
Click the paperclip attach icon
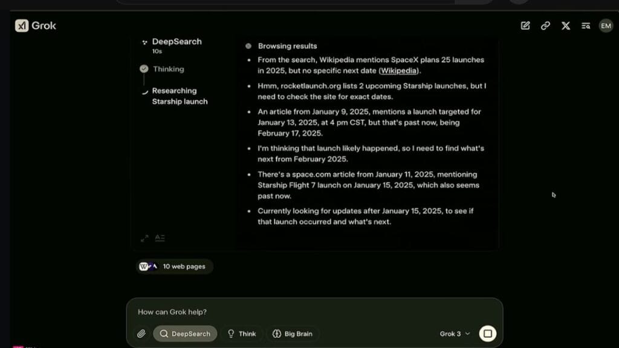(141, 333)
